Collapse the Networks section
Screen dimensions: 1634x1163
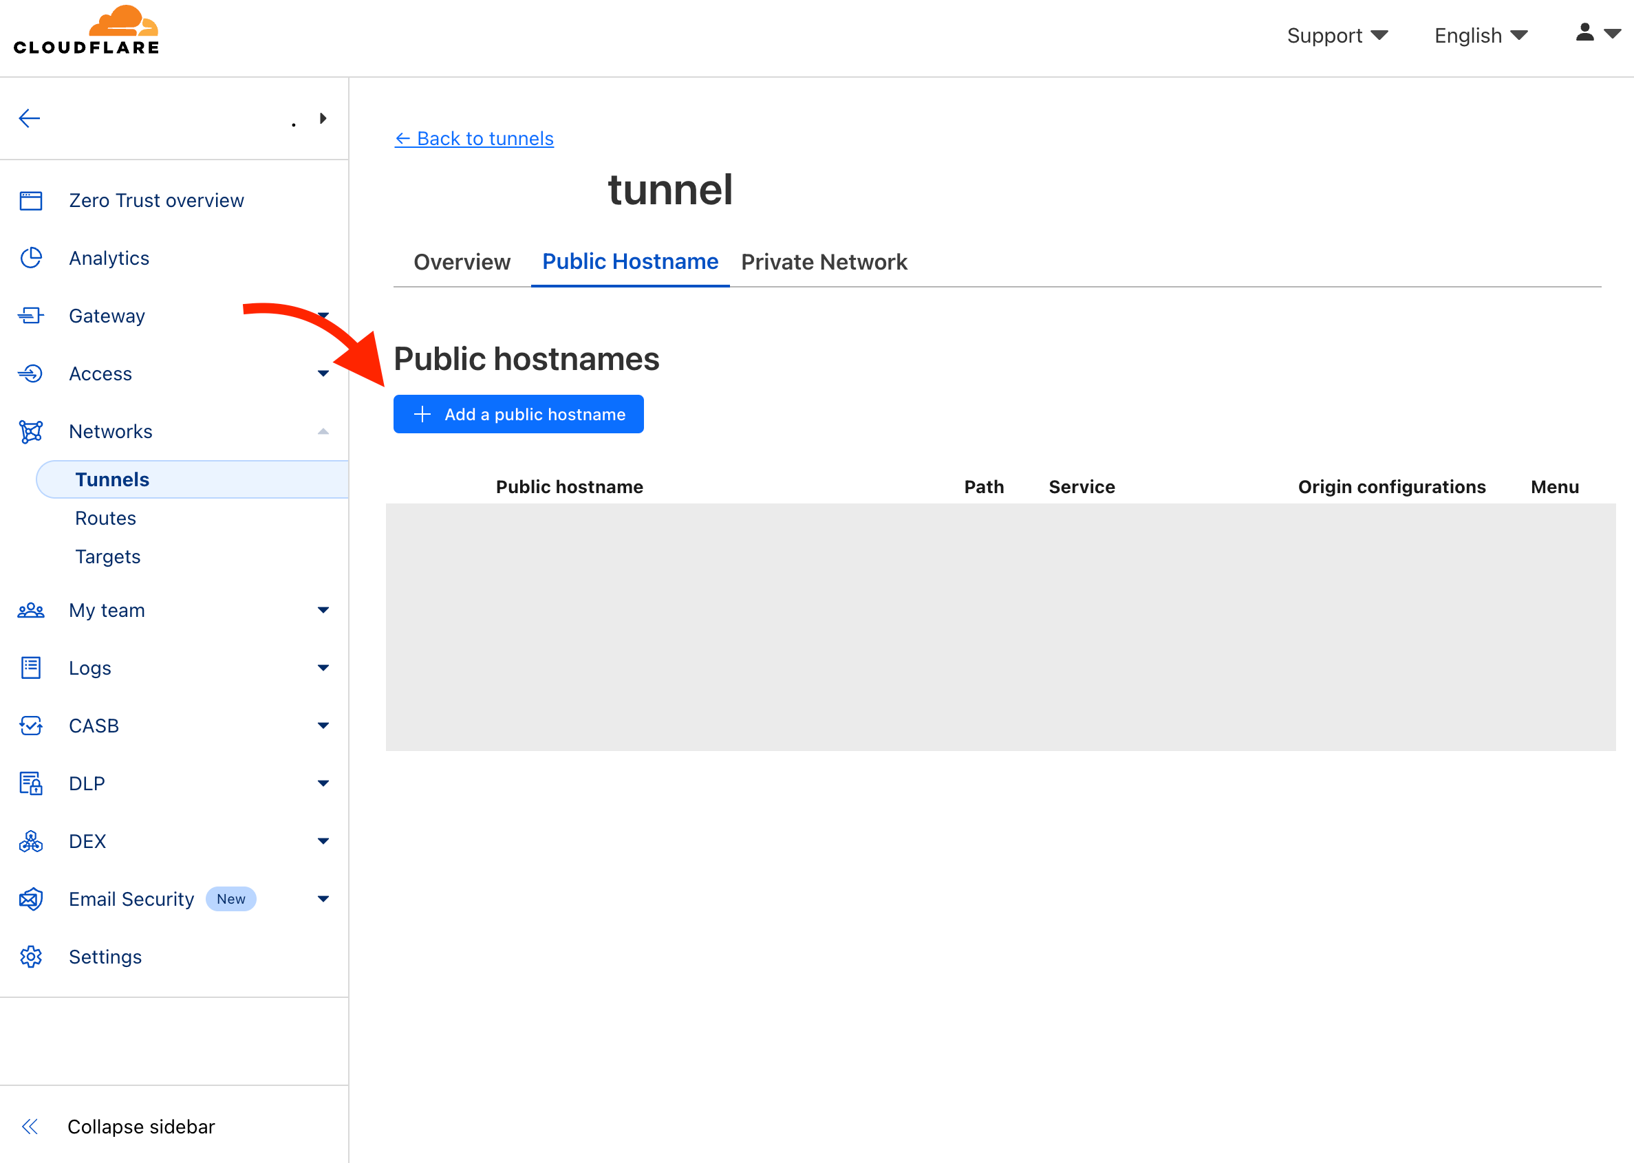(323, 432)
